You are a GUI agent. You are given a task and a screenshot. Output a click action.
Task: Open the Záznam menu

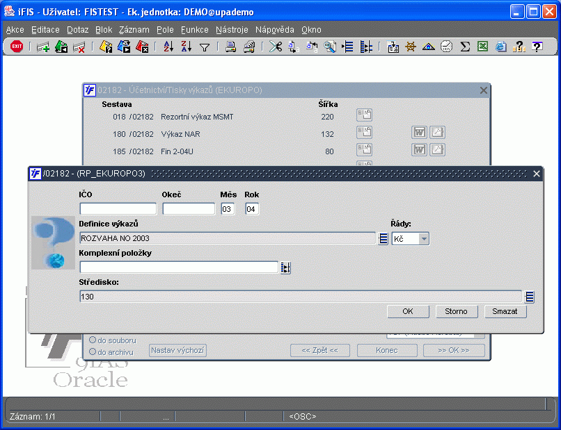(x=134, y=30)
